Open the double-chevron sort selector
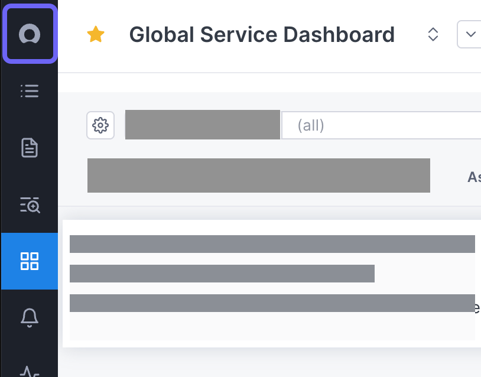 pos(433,34)
